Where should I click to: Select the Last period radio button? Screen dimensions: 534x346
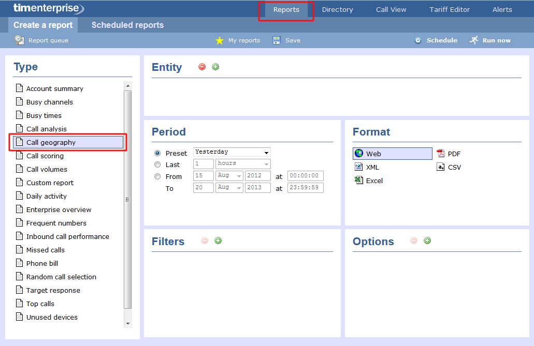(x=157, y=164)
